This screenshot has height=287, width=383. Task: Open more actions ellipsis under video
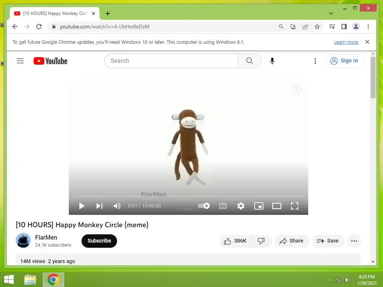click(354, 241)
